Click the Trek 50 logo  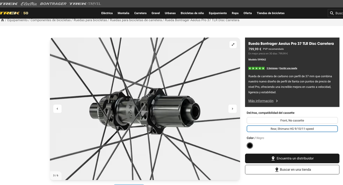14,13
